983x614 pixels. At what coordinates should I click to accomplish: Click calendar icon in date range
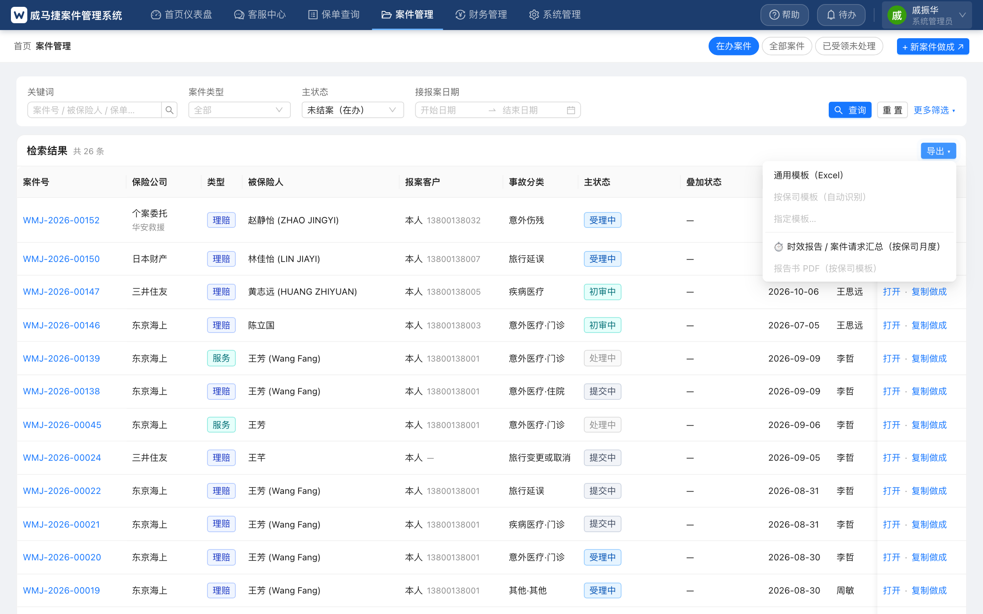coord(571,110)
